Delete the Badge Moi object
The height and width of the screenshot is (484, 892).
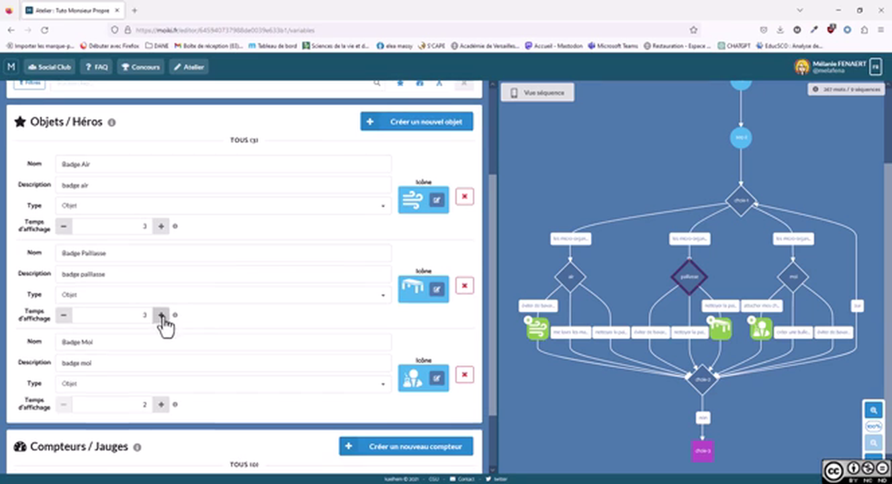coord(464,374)
